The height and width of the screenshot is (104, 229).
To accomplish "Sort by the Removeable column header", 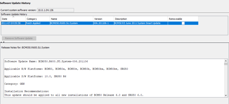I will click(183, 19).
